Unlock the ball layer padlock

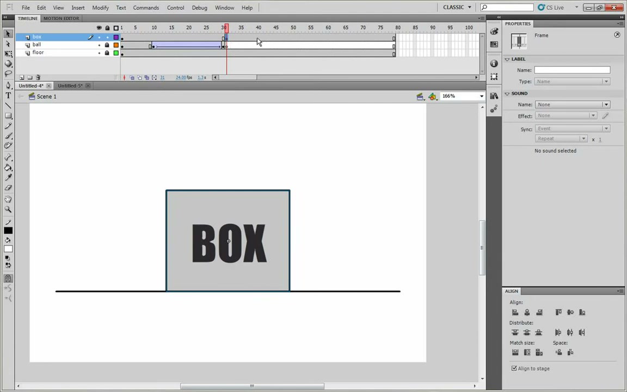pyautogui.click(x=107, y=45)
